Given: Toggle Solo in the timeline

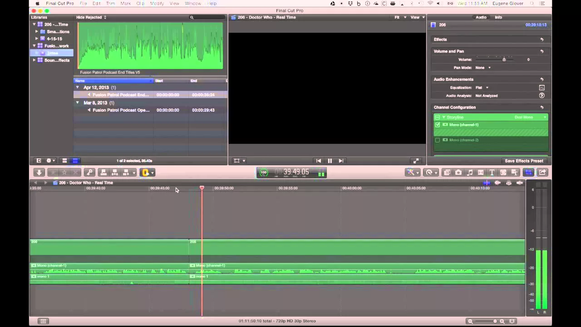Looking at the screenshot, I should click(x=509, y=183).
